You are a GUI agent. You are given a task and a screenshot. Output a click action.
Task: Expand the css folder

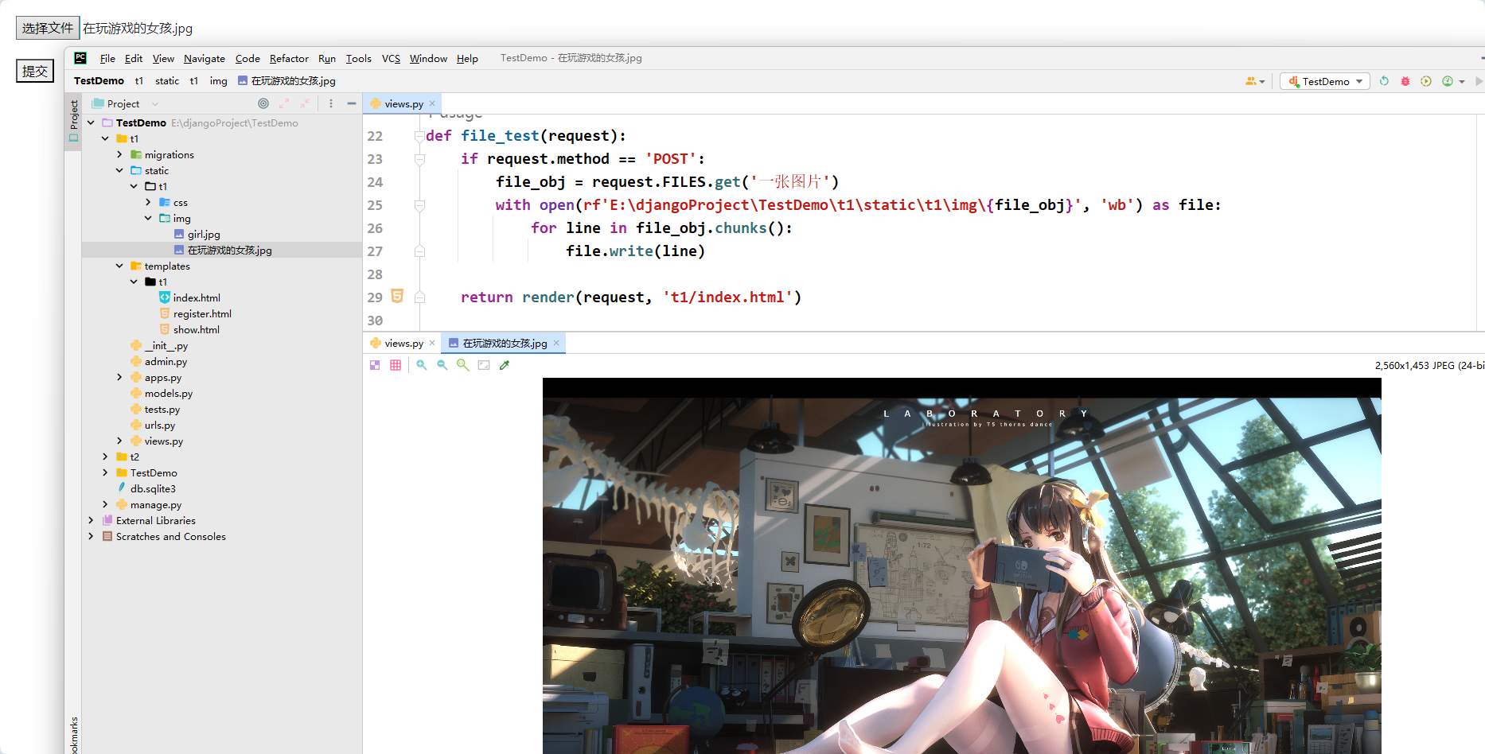coord(148,202)
